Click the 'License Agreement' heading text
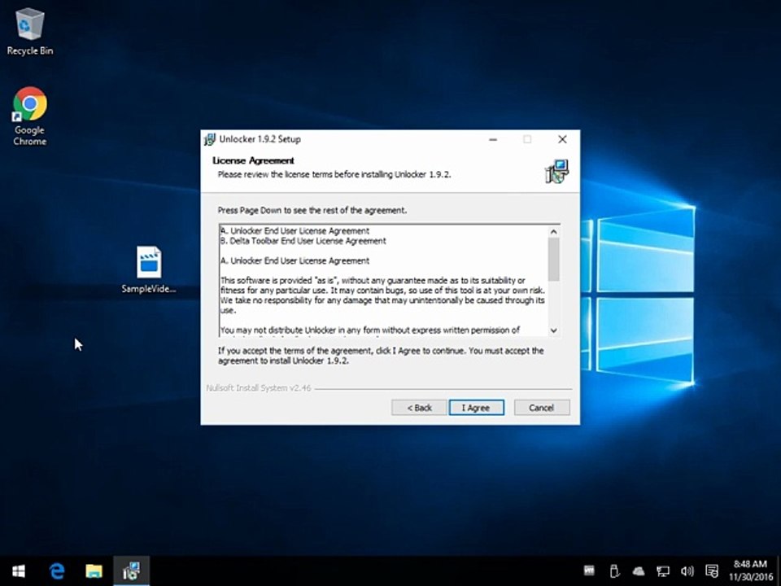The width and height of the screenshot is (781, 586). point(253,160)
